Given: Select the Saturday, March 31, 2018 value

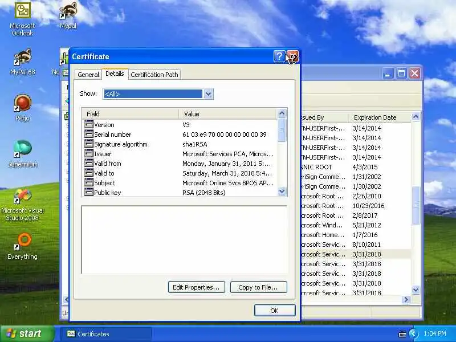Looking at the screenshot, I should point(227,173).
